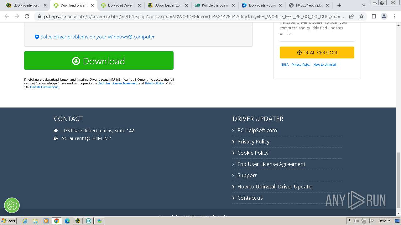Open Privacy Policy link under Trial Version
Viewport: 401px width, 225px height.
301,65
